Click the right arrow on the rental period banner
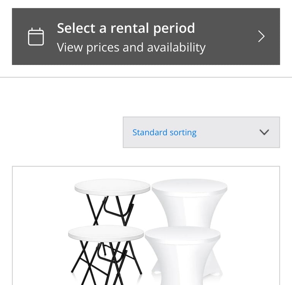 261,36
